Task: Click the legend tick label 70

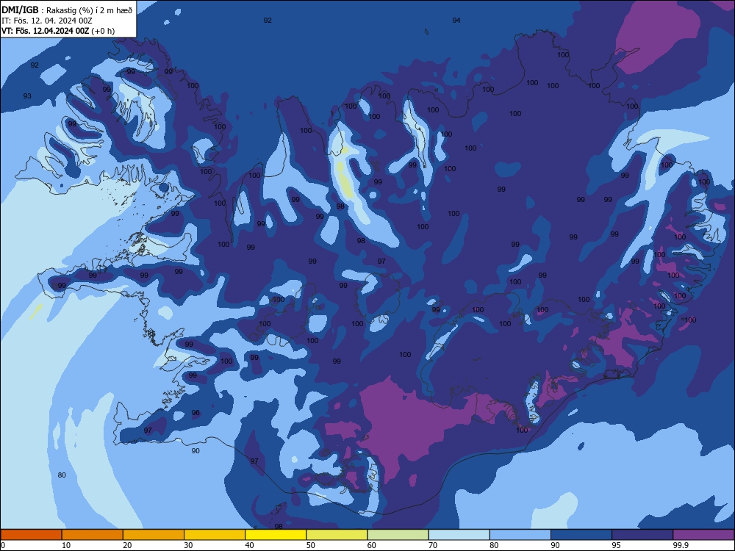Action: [x=433, y=545]
